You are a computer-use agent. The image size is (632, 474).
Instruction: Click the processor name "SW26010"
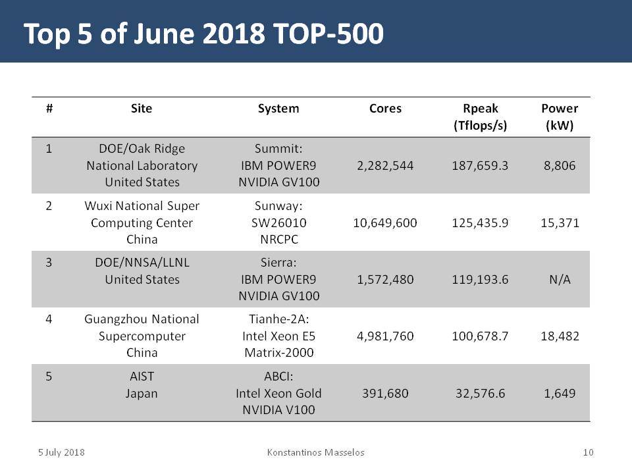coord(279,223)
